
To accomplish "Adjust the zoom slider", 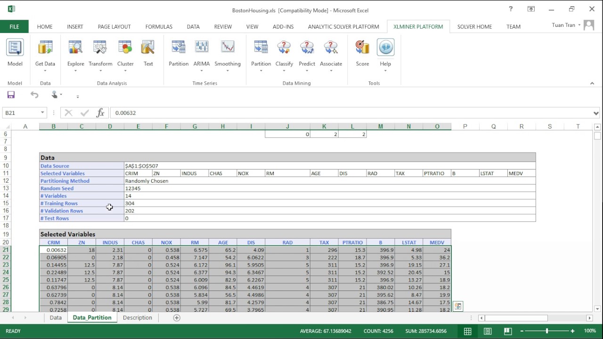I will (547, 331).
